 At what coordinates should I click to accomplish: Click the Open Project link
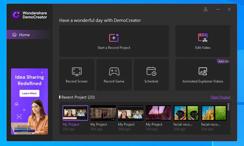[220, 97]
